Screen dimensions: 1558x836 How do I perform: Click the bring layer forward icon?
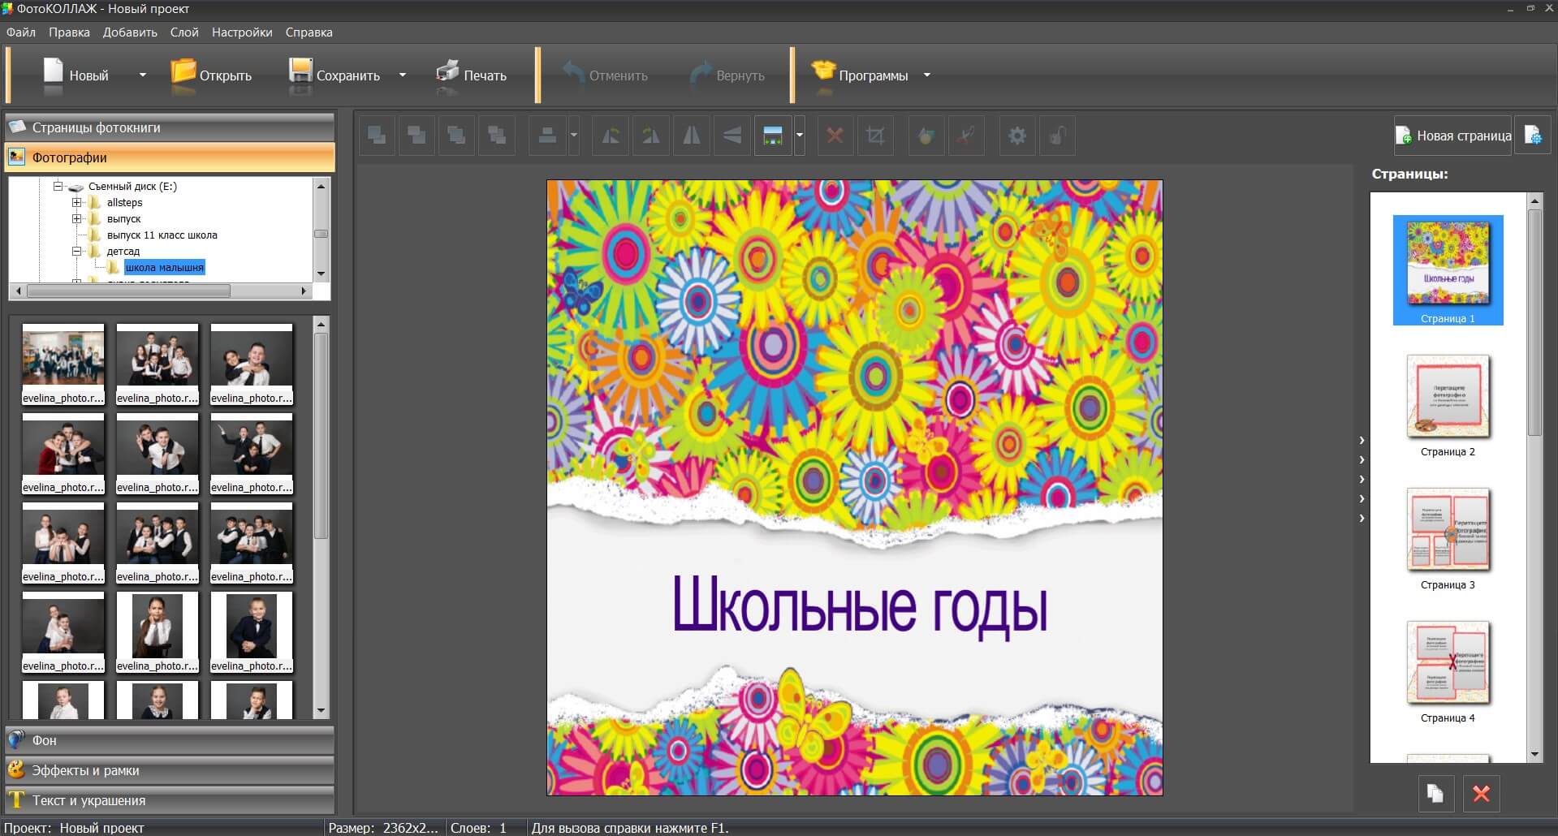377,136
